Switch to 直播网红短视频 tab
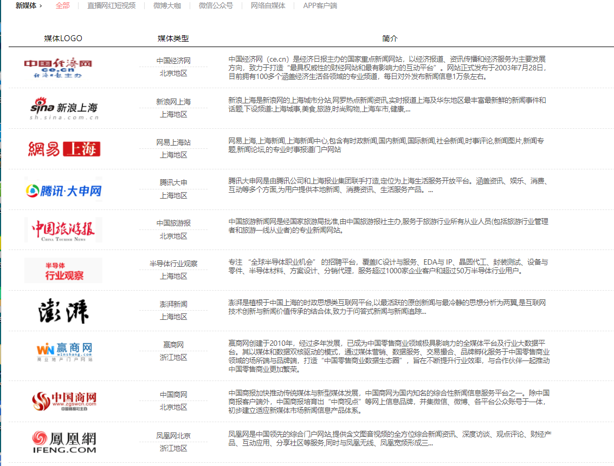The height and width of the screenshot is (466, 614). coord(111,5)
